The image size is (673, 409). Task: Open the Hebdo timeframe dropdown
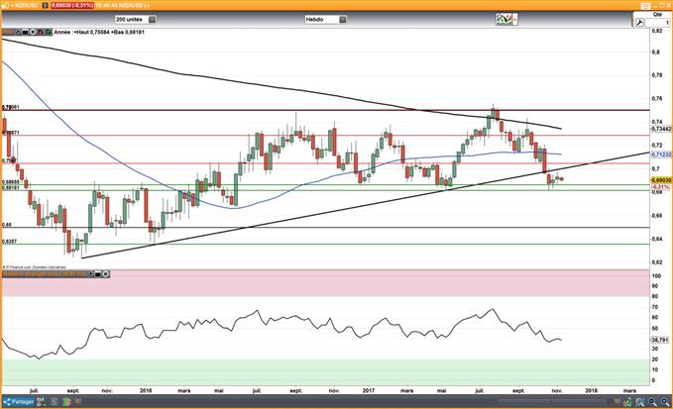coord(325,19)
